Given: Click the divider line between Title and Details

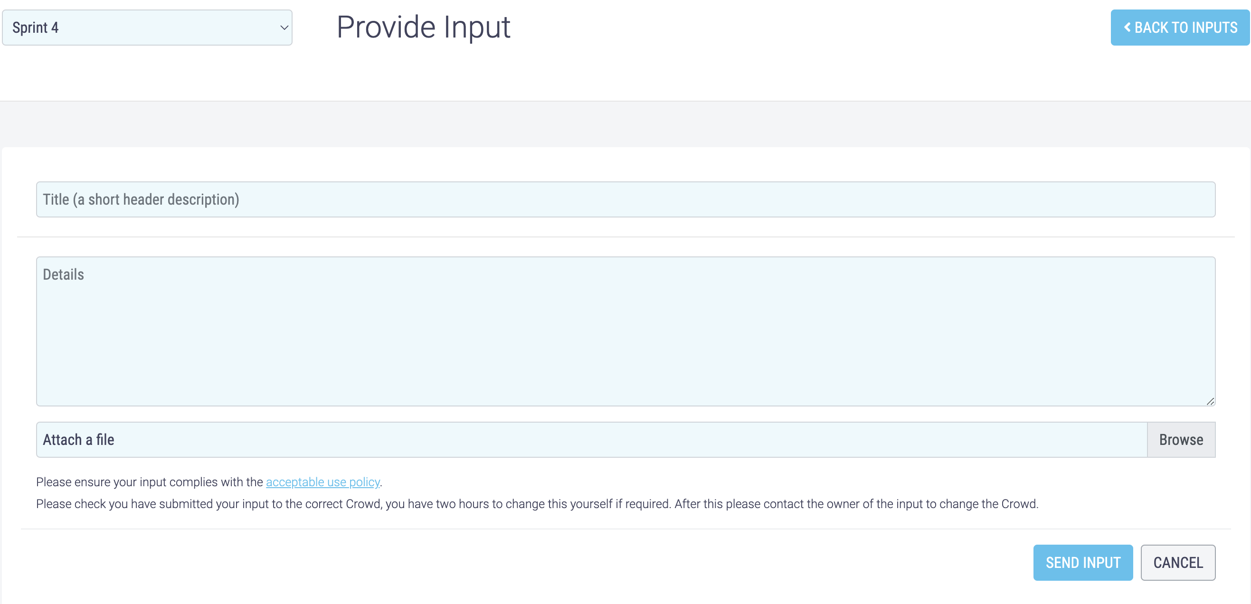Looking at the screenshot, I should 625,237.
